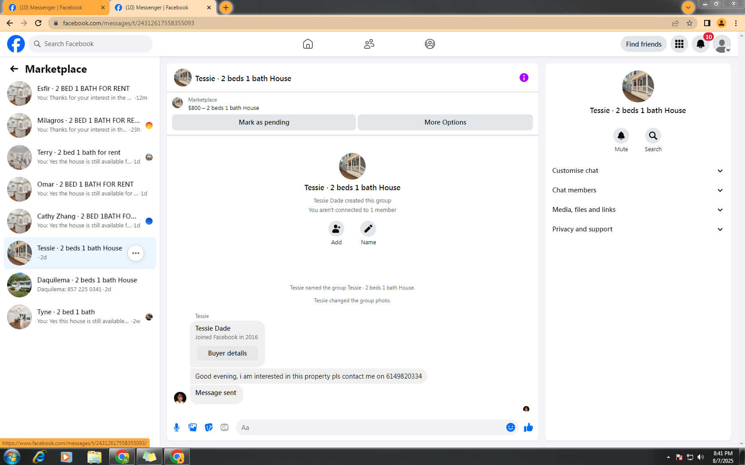Open the Friends icon in top navigation

coord(369,44)
